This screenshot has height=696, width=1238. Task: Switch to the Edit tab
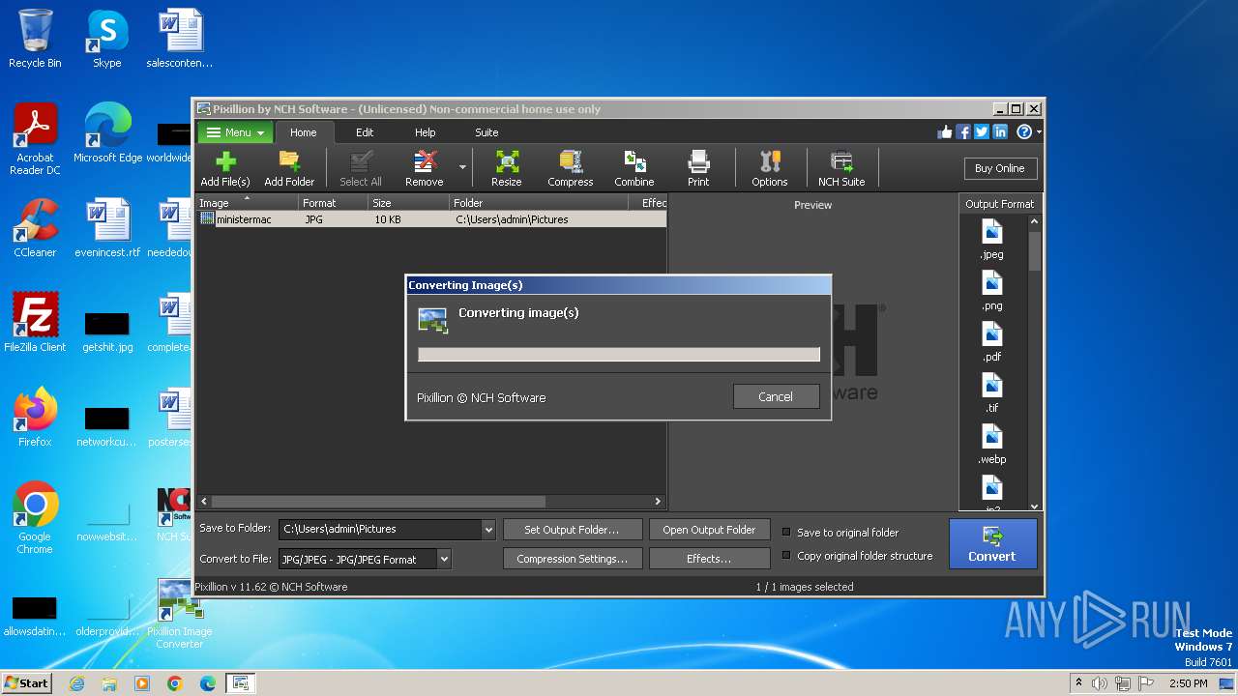(365, 132)
